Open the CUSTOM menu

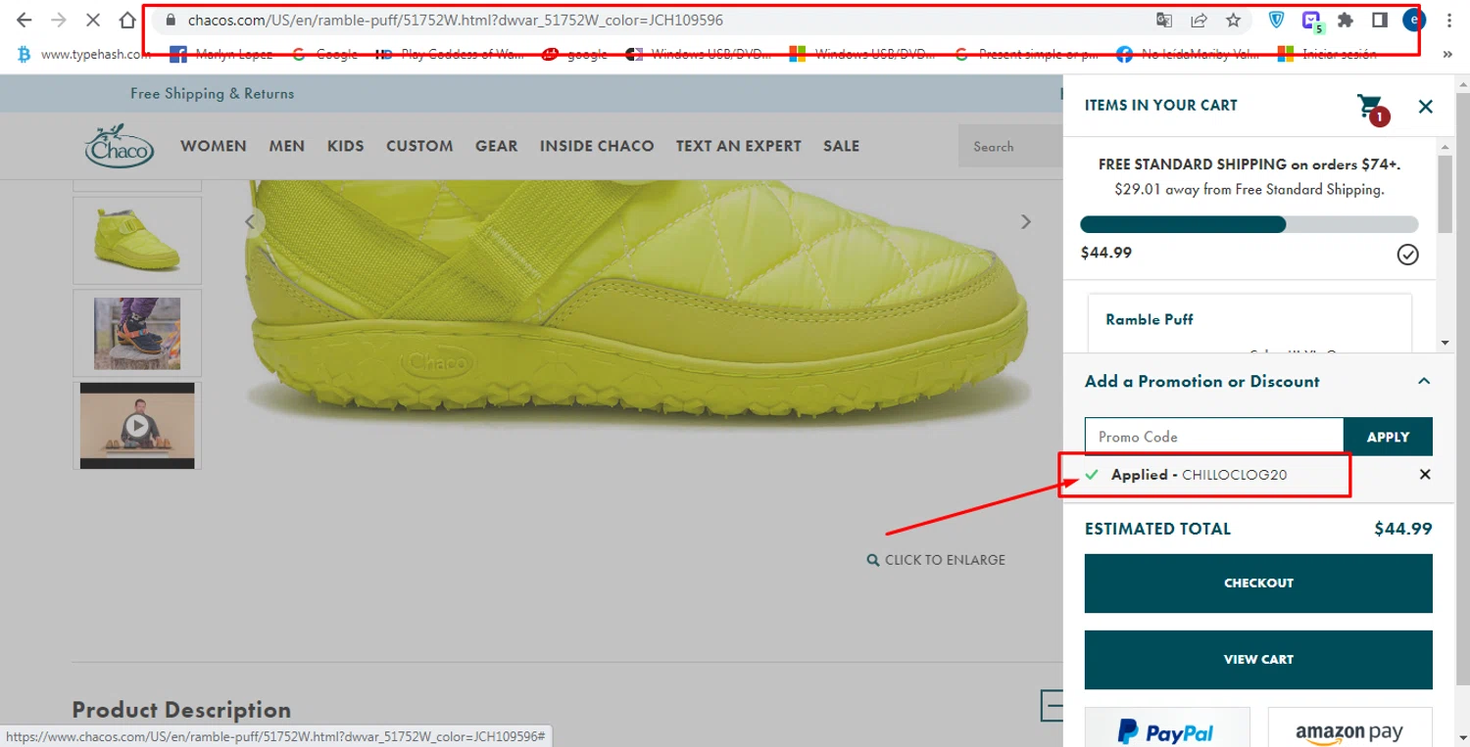[419, 146]
